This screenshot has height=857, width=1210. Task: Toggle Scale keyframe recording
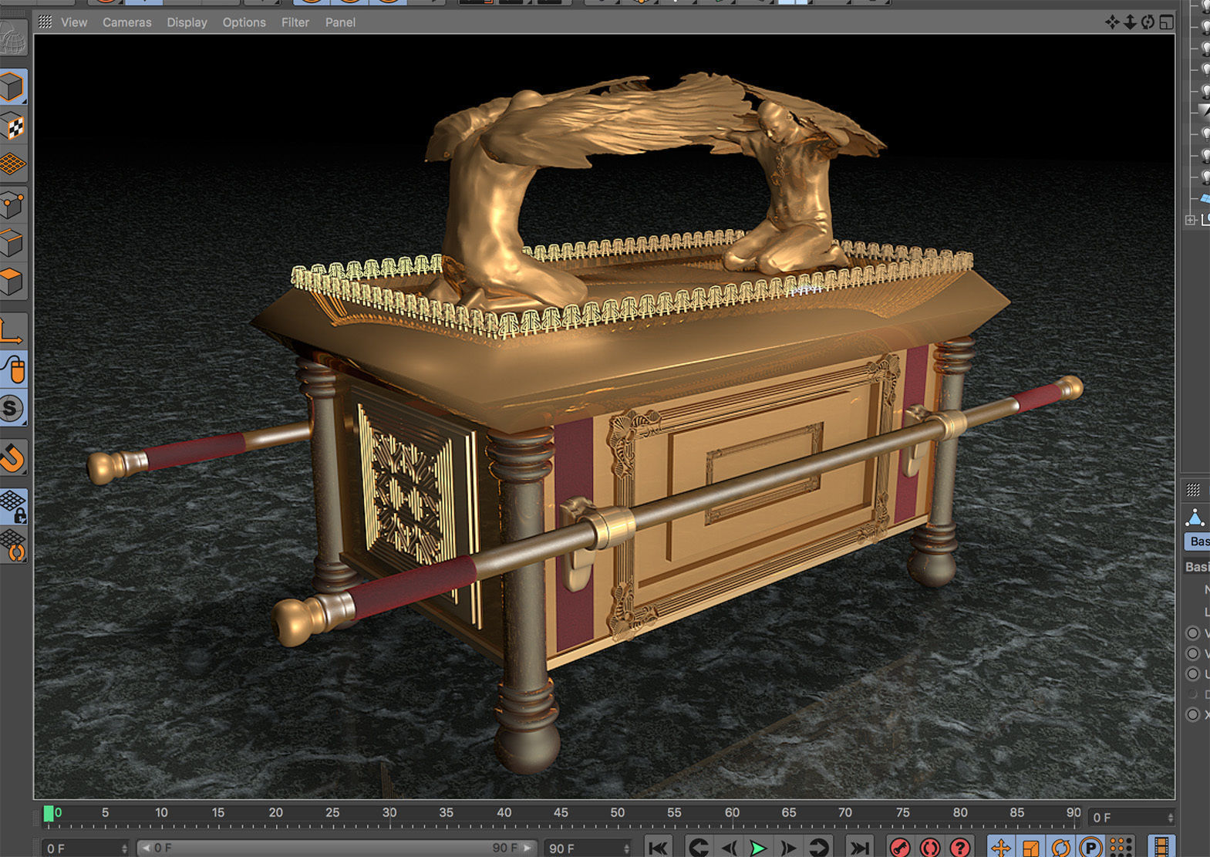(1031, 848)
